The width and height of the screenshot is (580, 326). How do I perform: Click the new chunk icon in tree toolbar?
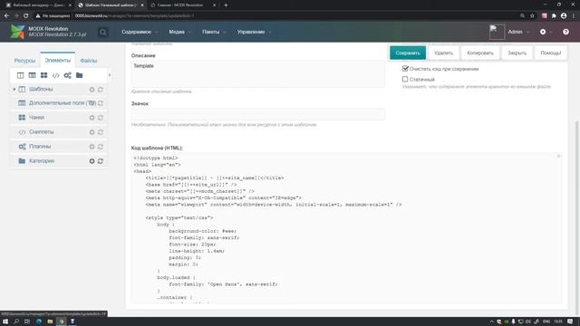pos(43,75)
